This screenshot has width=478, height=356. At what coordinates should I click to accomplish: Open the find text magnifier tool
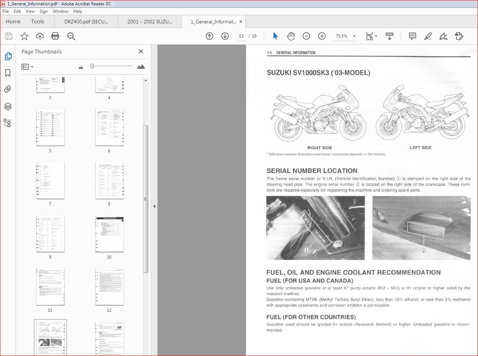click(x=71, y=36)
